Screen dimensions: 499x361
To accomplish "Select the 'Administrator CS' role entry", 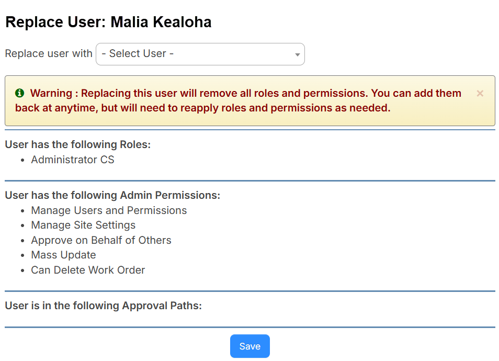I will [x=72, y=160].
